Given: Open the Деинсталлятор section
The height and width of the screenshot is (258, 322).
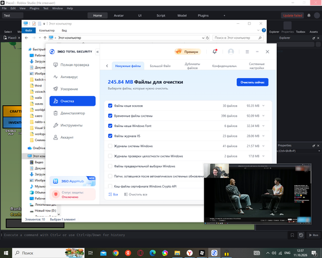Looking at the screenshot, I should coord(72,113).
